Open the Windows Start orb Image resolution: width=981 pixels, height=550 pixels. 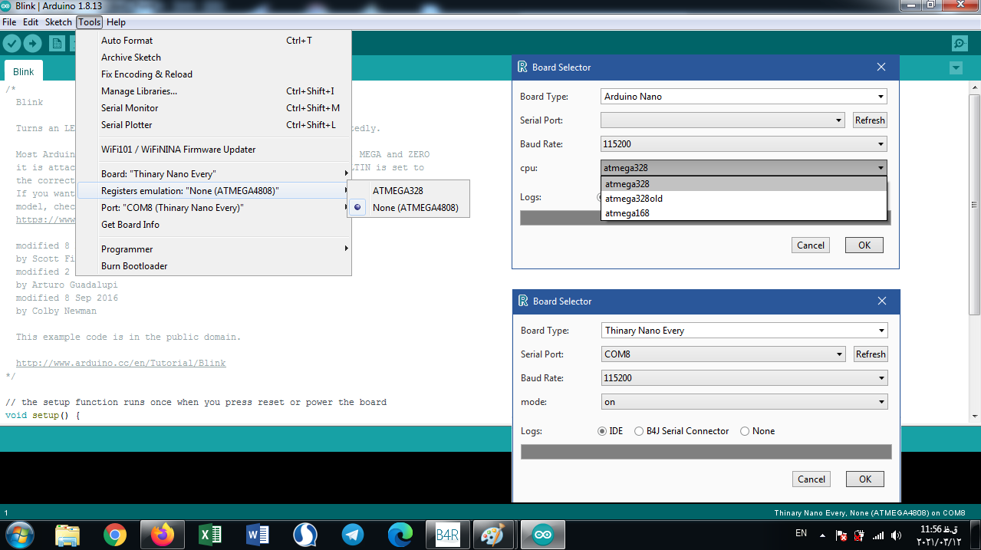[19, 534]
